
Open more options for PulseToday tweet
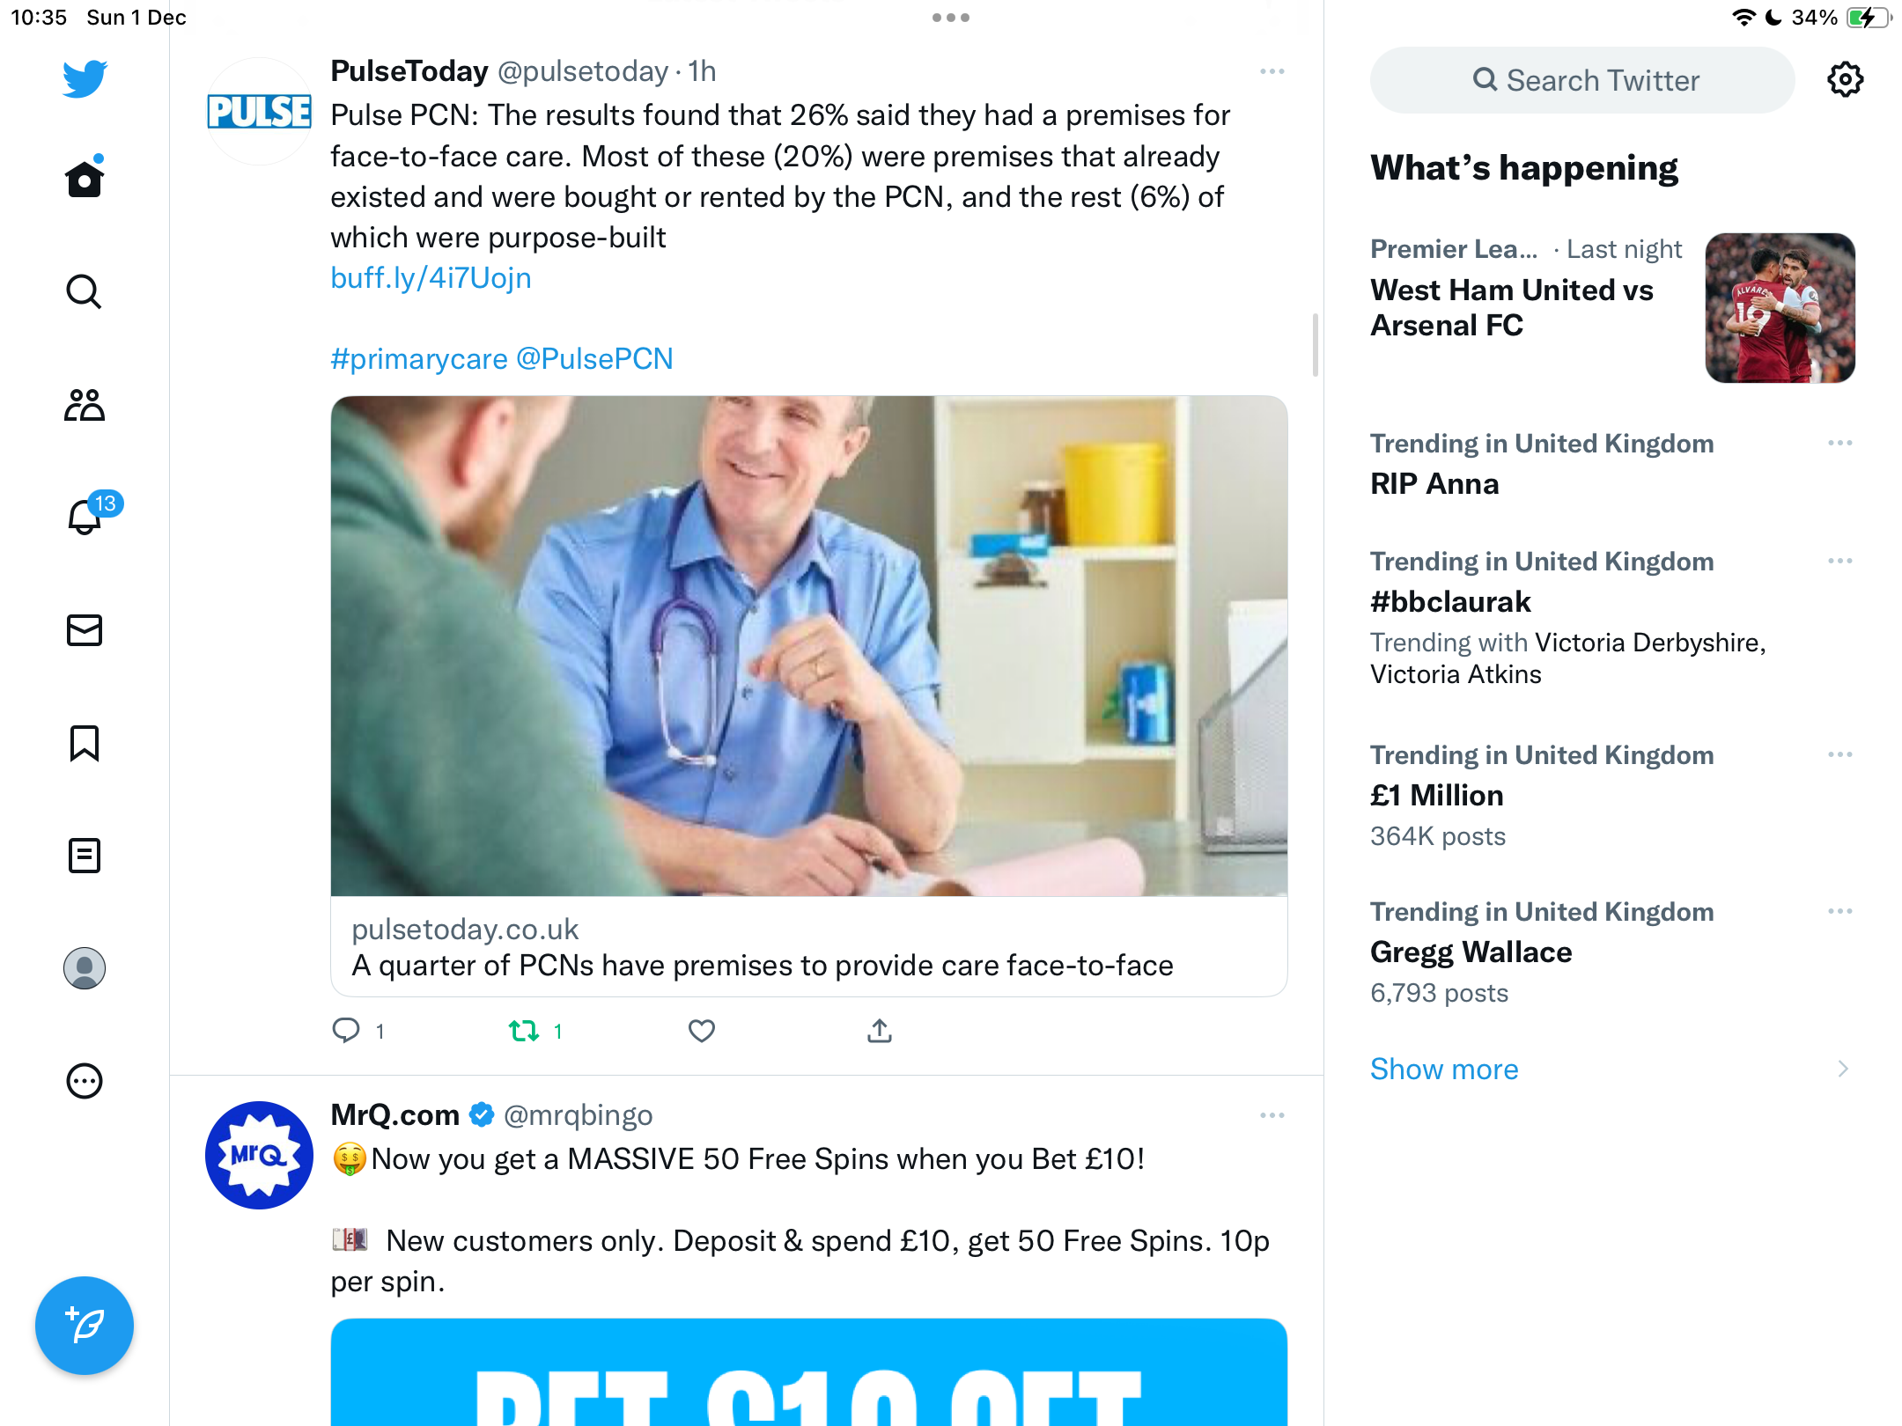coord(1272,71)
